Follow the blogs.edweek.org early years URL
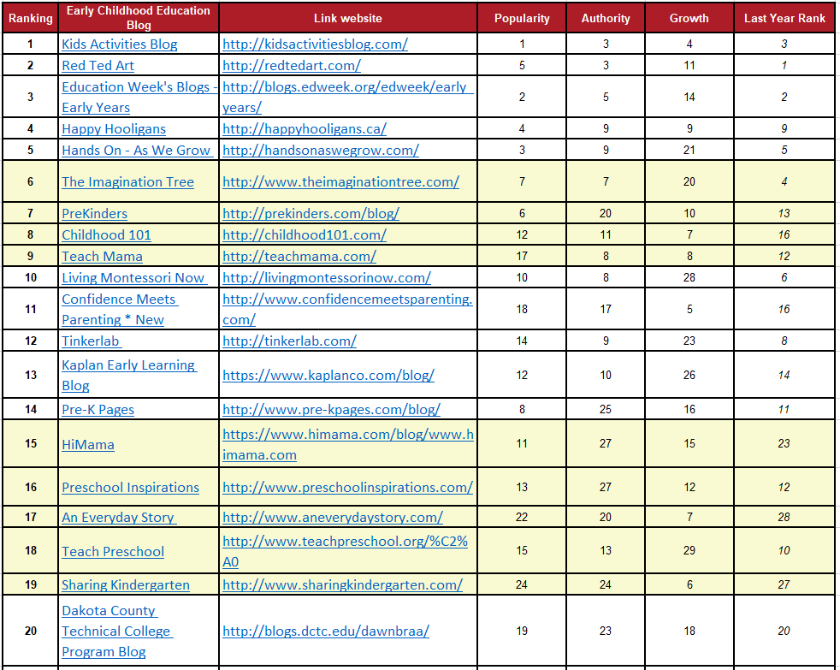Viewport: 840px width, 670px height. click(x=347, y=97)
